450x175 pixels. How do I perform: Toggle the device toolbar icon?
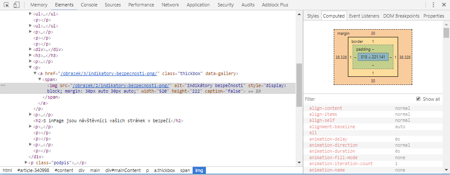click(x=16, y=5)
